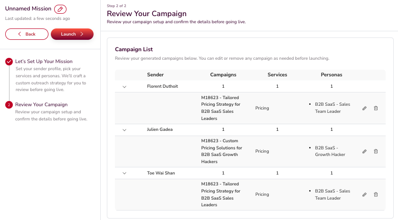Collapse the Julien Gadea sender row

[x=124, y=130]
